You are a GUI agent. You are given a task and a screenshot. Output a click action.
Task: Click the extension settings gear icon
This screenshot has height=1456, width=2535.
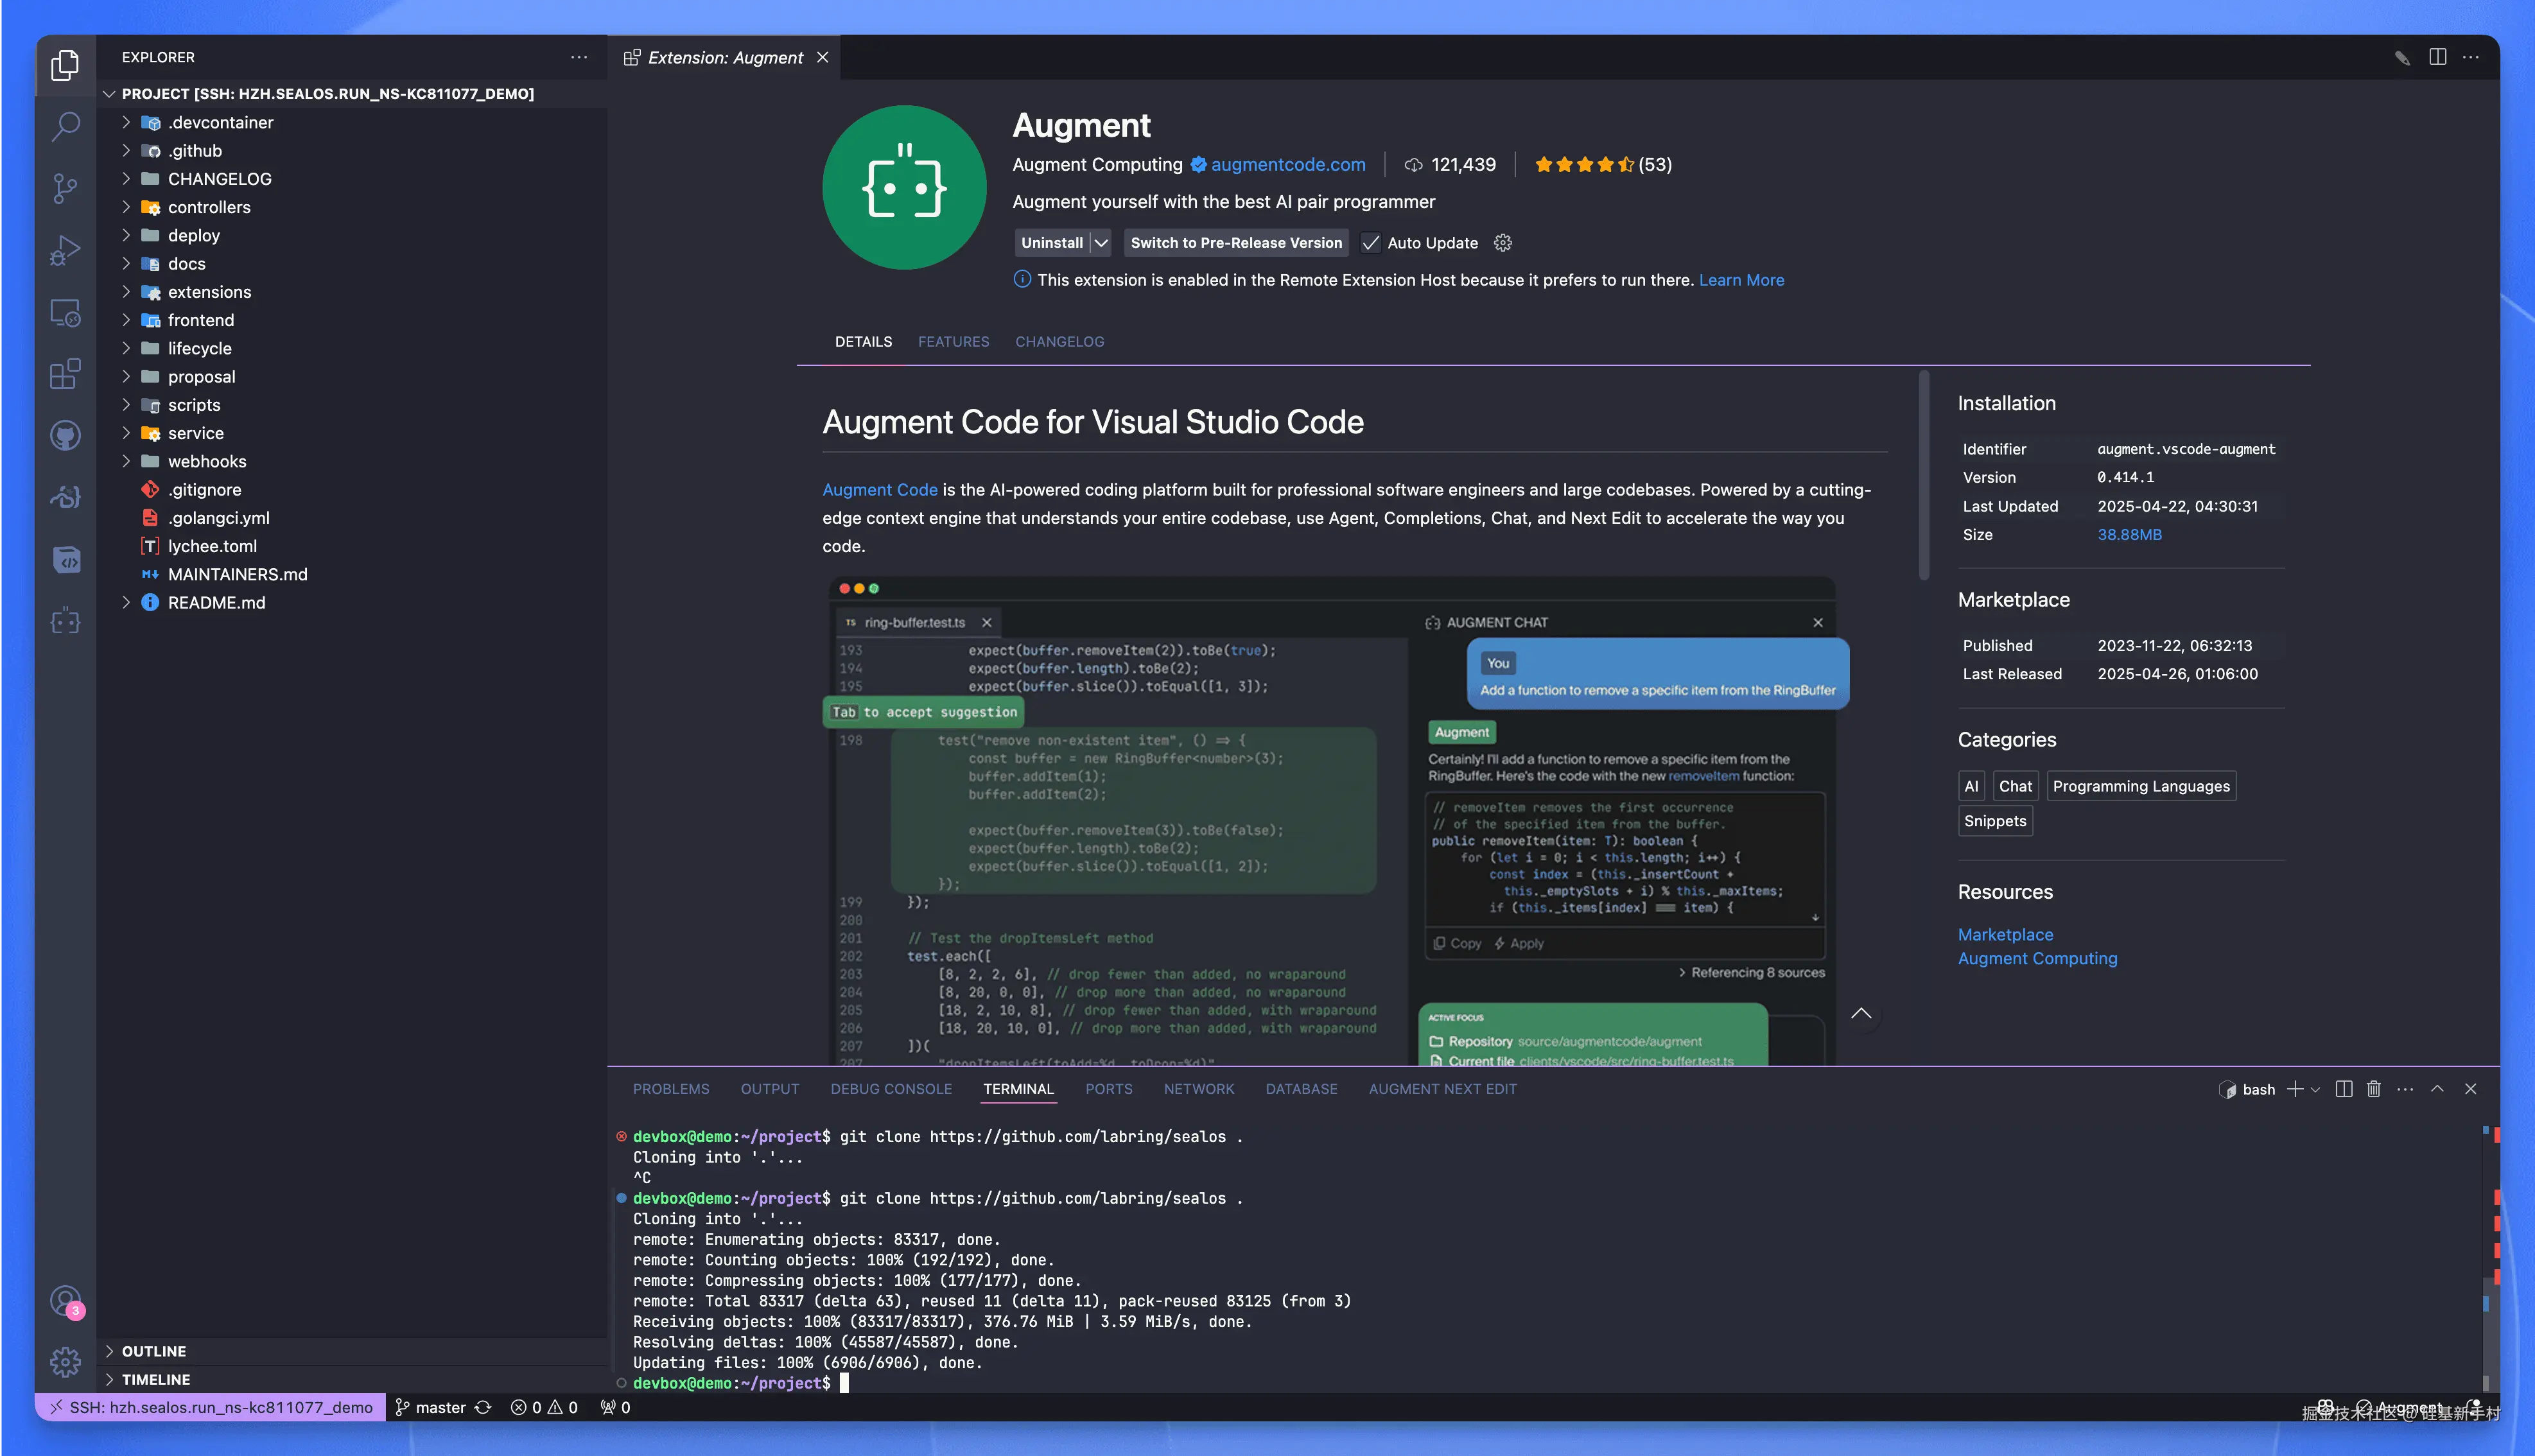coord(1502,243)
